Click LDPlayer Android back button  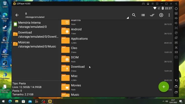(176, 80)
